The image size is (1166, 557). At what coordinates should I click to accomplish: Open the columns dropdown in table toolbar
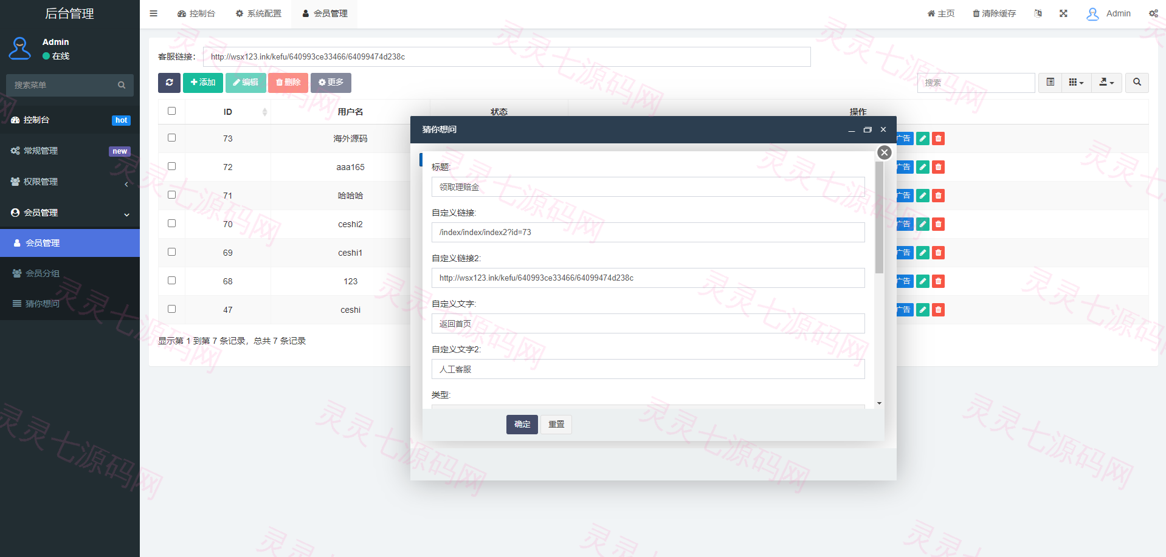(x=1076, y=83)
